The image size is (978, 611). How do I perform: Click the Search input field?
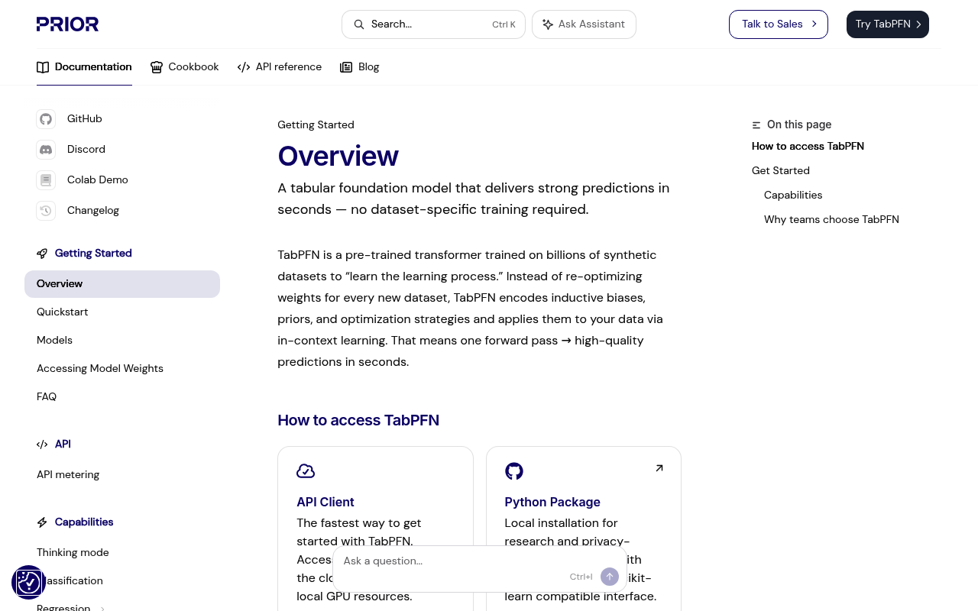click(433, 24)
